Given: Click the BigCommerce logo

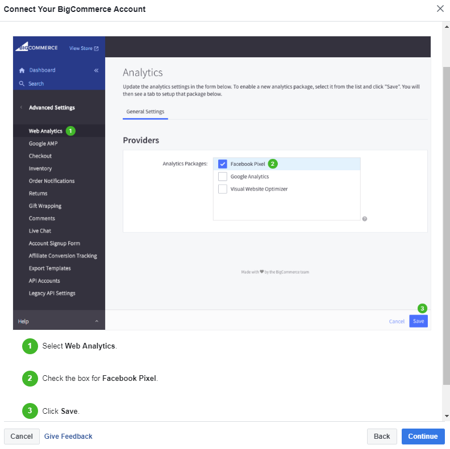Looking at the screenshot, I should pos(36,47).
